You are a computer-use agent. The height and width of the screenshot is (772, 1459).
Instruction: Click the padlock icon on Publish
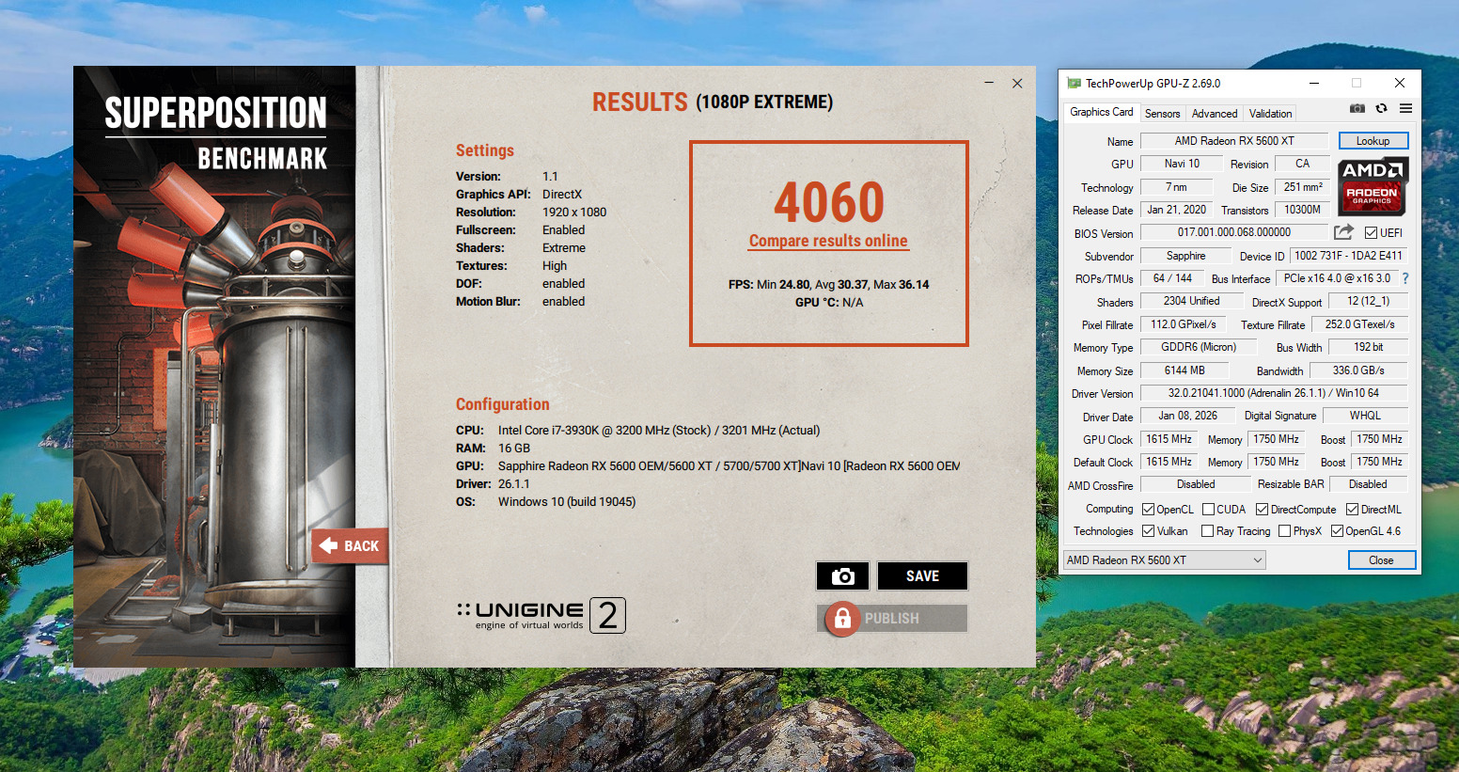[x=842, y=618]
